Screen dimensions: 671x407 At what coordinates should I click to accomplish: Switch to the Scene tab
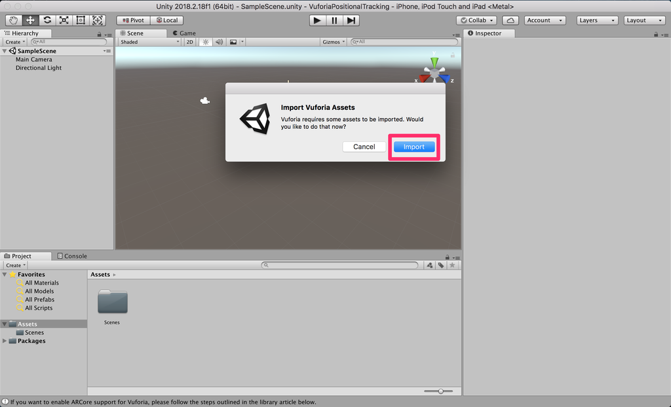tap(142, 33)
